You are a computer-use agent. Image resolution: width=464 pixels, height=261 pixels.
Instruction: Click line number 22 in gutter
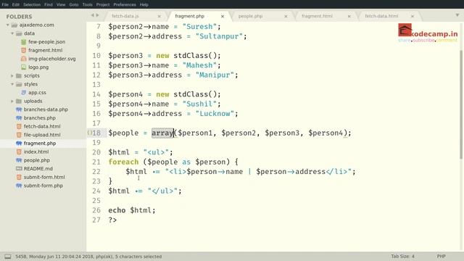(96, 172)
